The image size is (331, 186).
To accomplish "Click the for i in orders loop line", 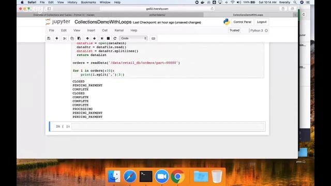I will [94, 71].
